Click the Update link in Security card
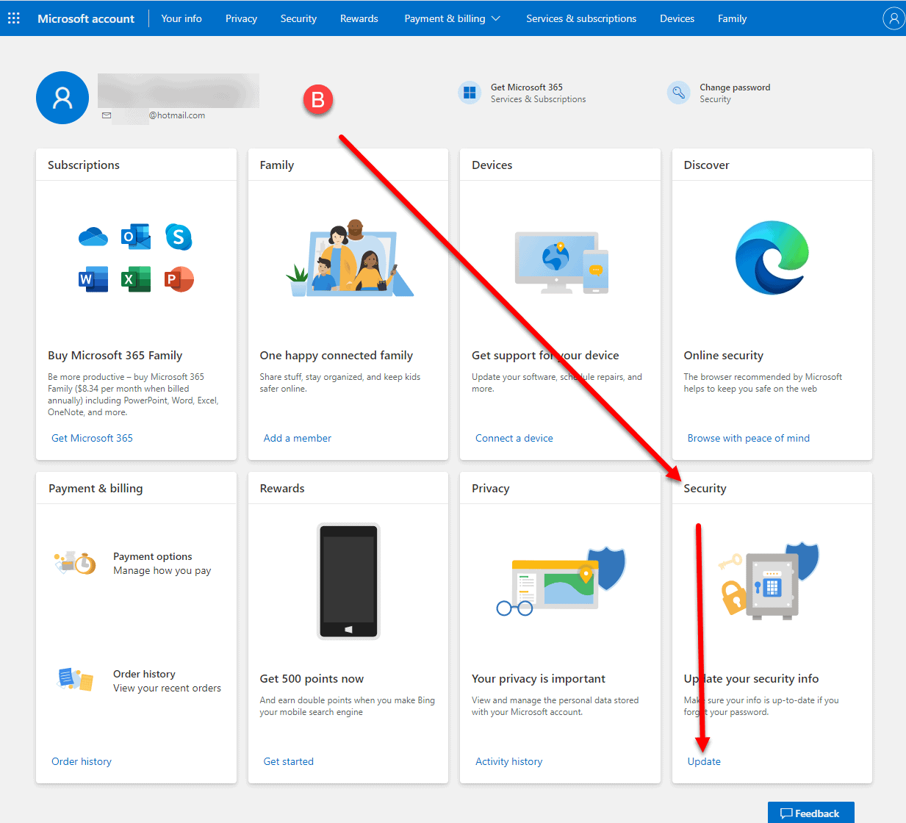The width and height of the screenshot is (906, 823). tap(704, 761)
